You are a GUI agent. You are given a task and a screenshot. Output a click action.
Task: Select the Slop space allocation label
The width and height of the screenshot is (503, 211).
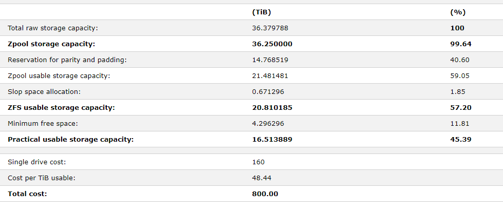[x=44, y=92]
